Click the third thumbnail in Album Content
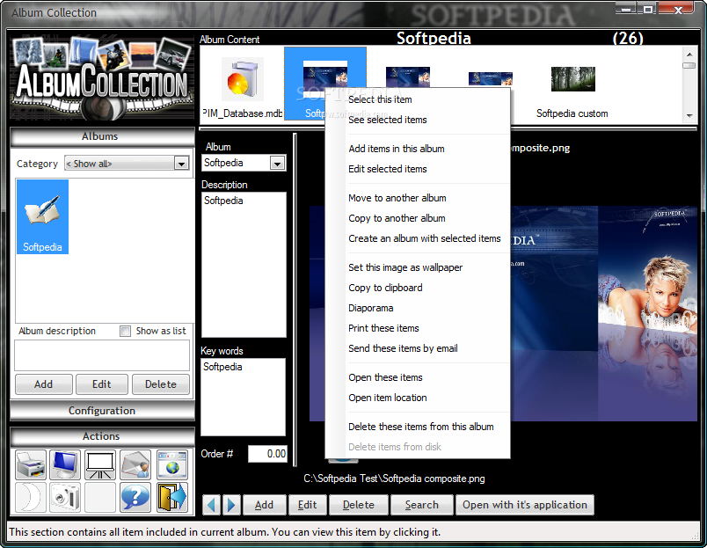 pyautogui.click(x=408, y=77)
